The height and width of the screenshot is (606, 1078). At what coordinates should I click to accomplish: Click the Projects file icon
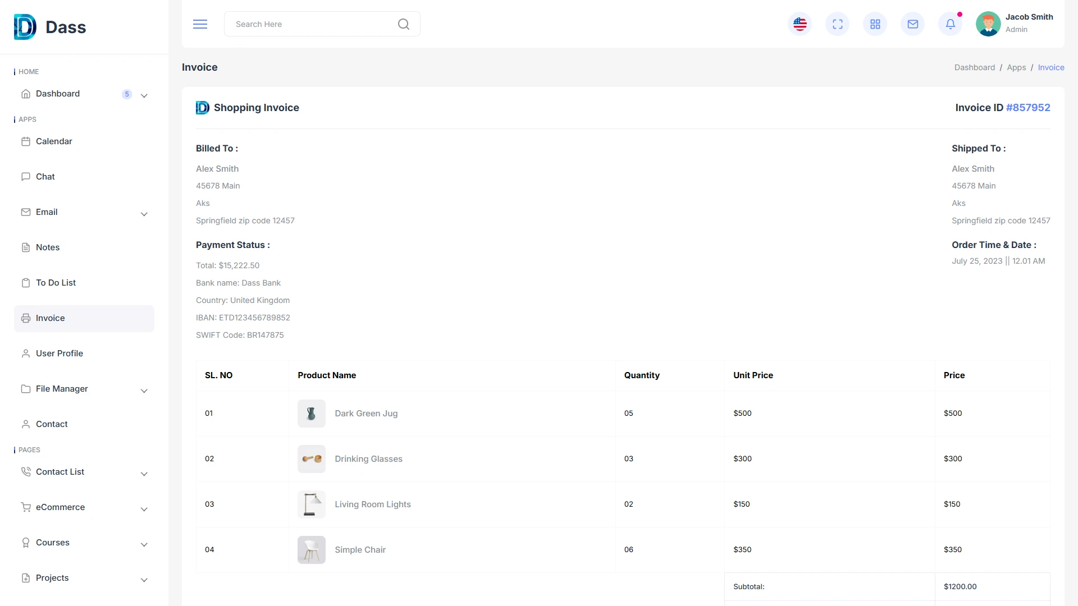pos(26,578)
